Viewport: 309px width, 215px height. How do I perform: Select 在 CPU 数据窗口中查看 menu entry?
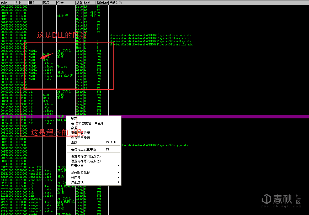point(94,123)
